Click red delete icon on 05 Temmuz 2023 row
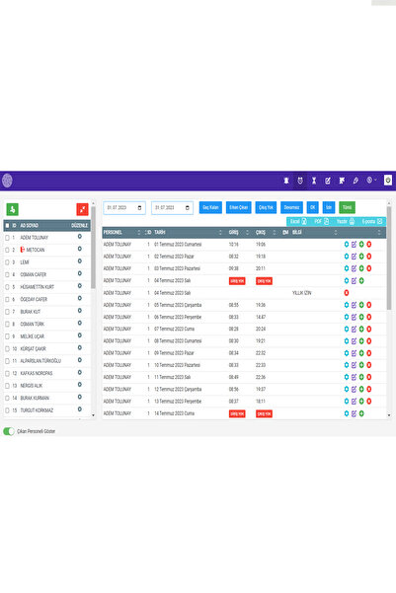396x593 pixels. coord(369,305)
